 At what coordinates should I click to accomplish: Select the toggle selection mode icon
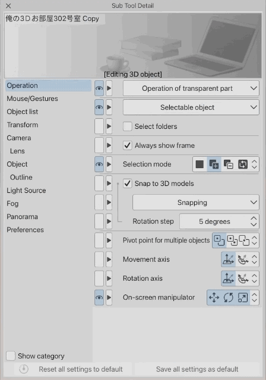[x=242, y=164]
